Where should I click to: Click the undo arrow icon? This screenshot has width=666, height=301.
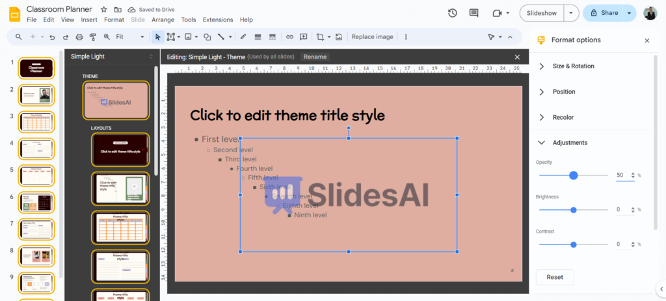tap(52, 37)
